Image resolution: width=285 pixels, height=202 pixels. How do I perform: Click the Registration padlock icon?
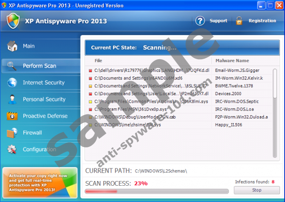(239, 21)
